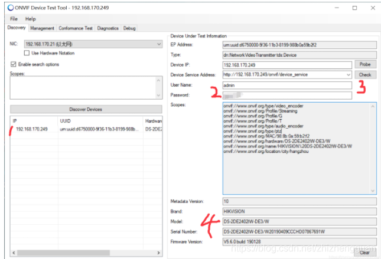Open the Conformance Test tab
Image resolution: width=381 pixels, height=259 pixels.
coord(76,28)
